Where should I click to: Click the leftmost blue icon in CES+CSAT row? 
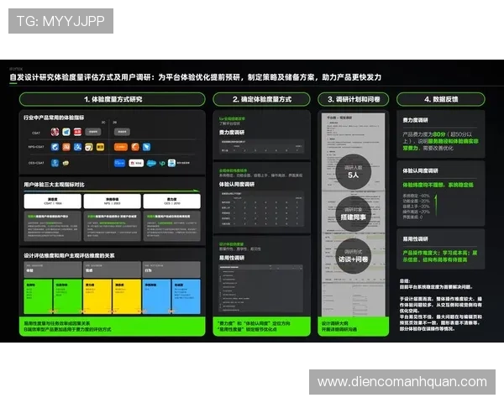point(55,163)
